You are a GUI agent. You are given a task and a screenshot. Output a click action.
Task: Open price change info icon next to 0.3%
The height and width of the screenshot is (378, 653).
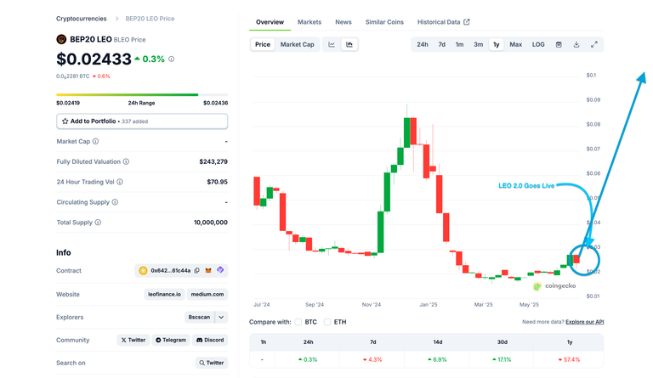pos(171,59)
